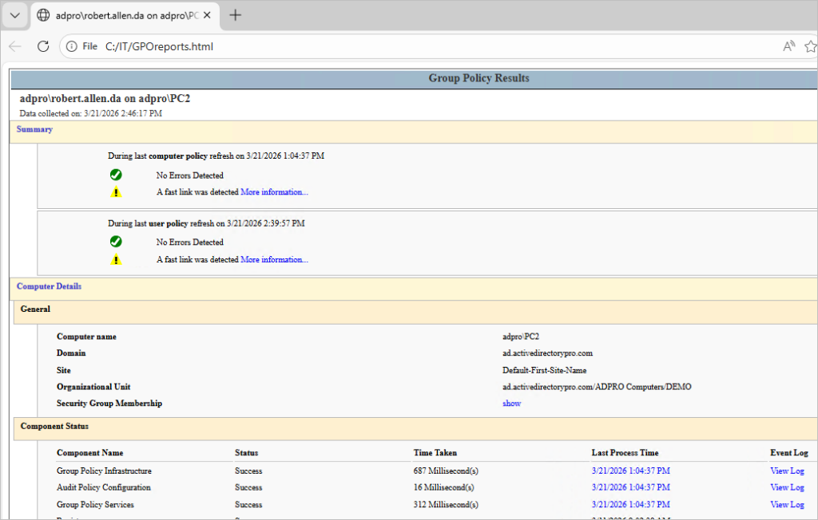This screenshot has height=520, width=818.
Task: Click the Domain label
Action: point(71,353)
